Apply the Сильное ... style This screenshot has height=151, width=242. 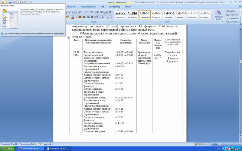205,15
